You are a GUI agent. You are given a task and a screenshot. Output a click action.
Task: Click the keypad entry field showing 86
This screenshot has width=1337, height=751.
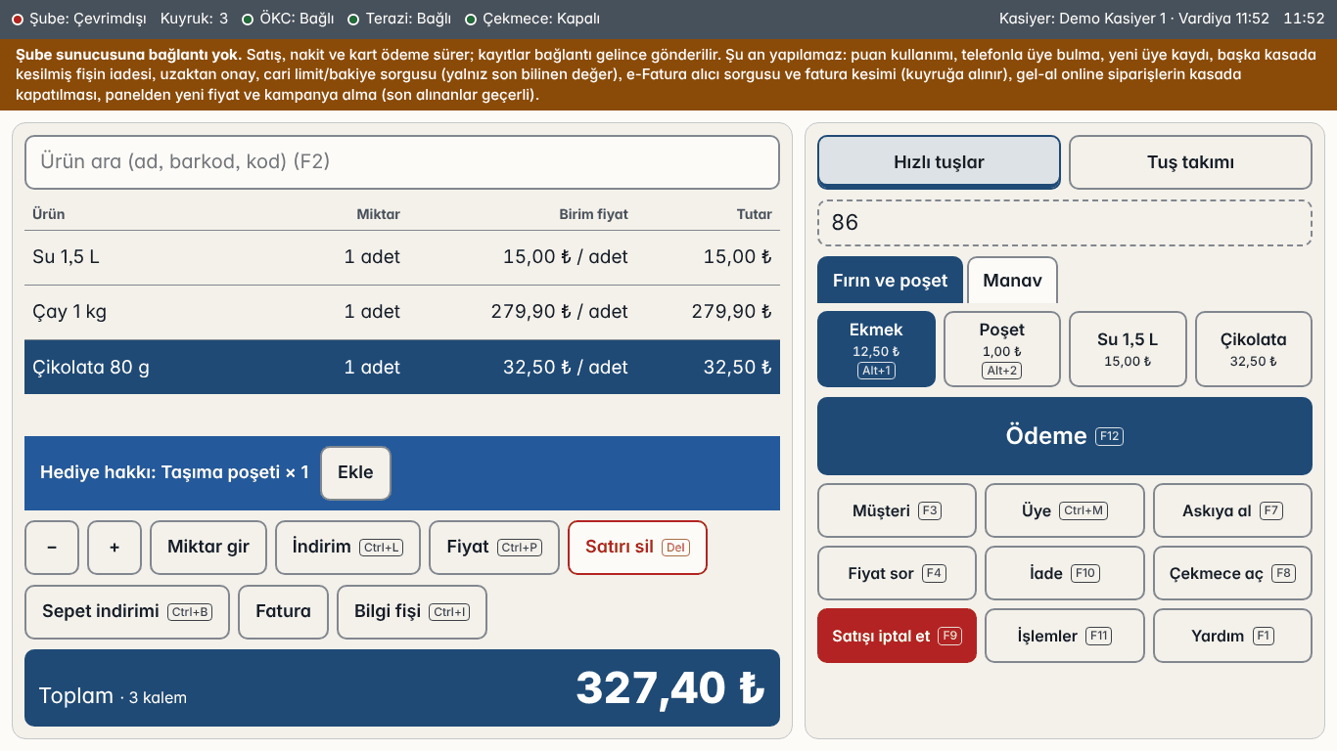1065,223
